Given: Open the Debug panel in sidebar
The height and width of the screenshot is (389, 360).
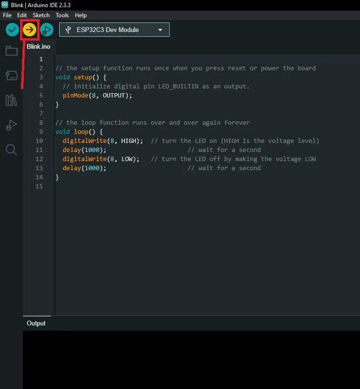Looking at the screenshot, I should tap(11, 125).
